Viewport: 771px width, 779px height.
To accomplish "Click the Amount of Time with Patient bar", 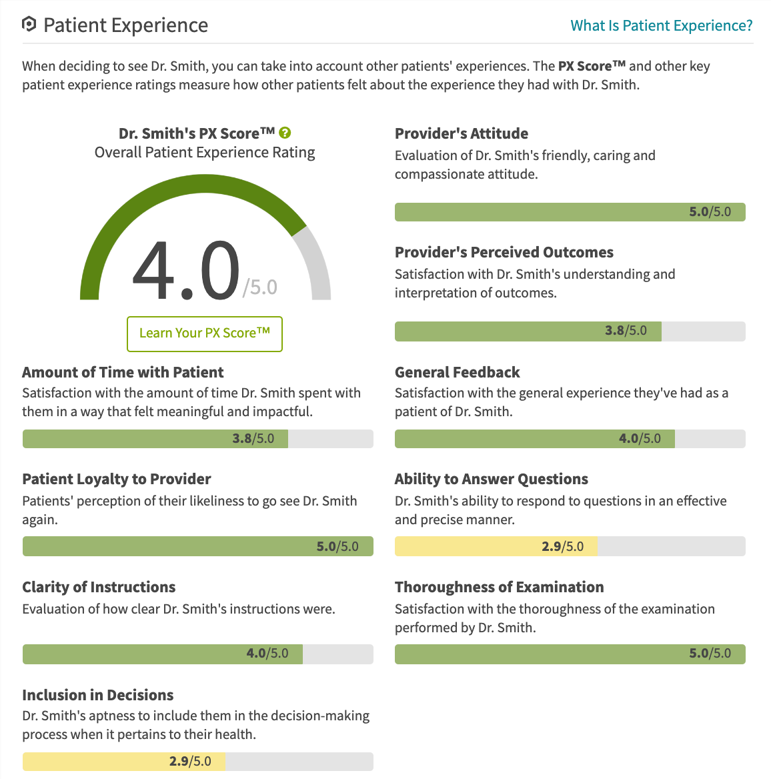I will click(197, 439).
